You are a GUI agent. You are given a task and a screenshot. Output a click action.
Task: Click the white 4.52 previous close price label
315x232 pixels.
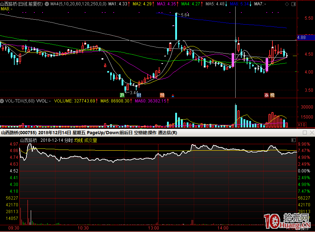point(14,171)
